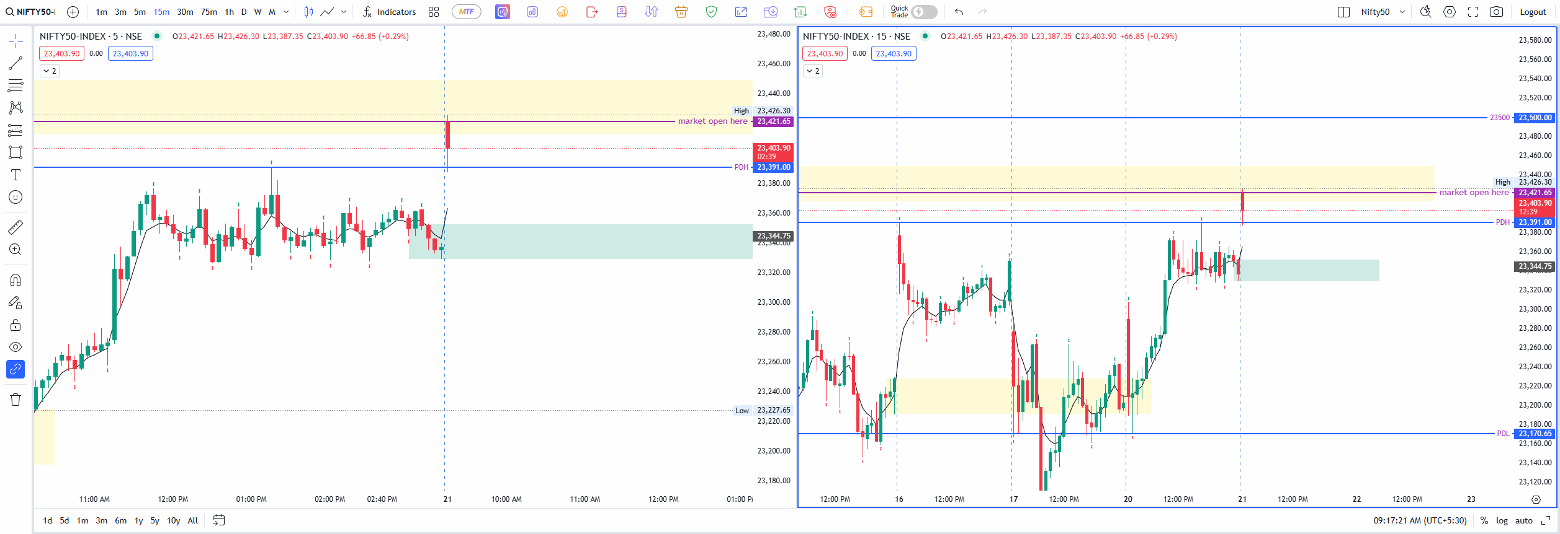1560x534 pixels.
Task: Click the purple bar-chart analytics icon
Action: [x=532, y=12]
